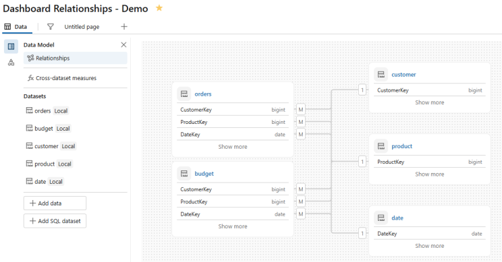This screenshot has height=262, width=502.
Task: Select ProductKey row in product card
Action: (x=430, y=162)
